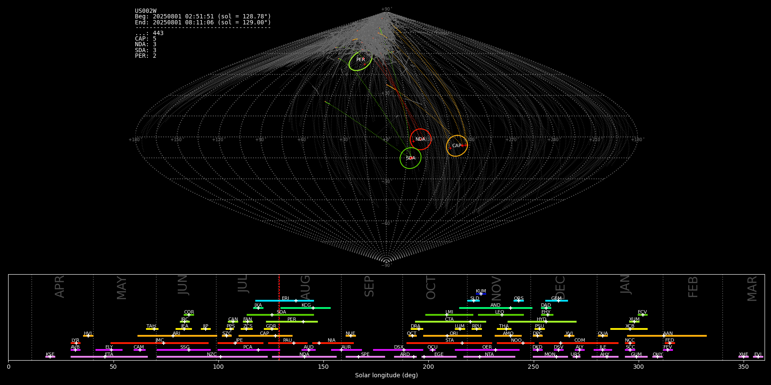Screen dimensions: 771x385
Task: Select the SDA bar in the timeline chart
Action: click(280, 315)
